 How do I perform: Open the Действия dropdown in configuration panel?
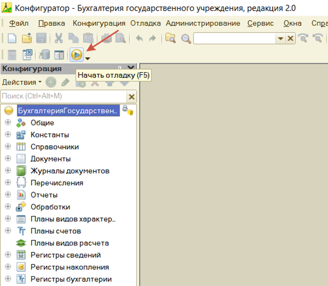tap(22, 83)
